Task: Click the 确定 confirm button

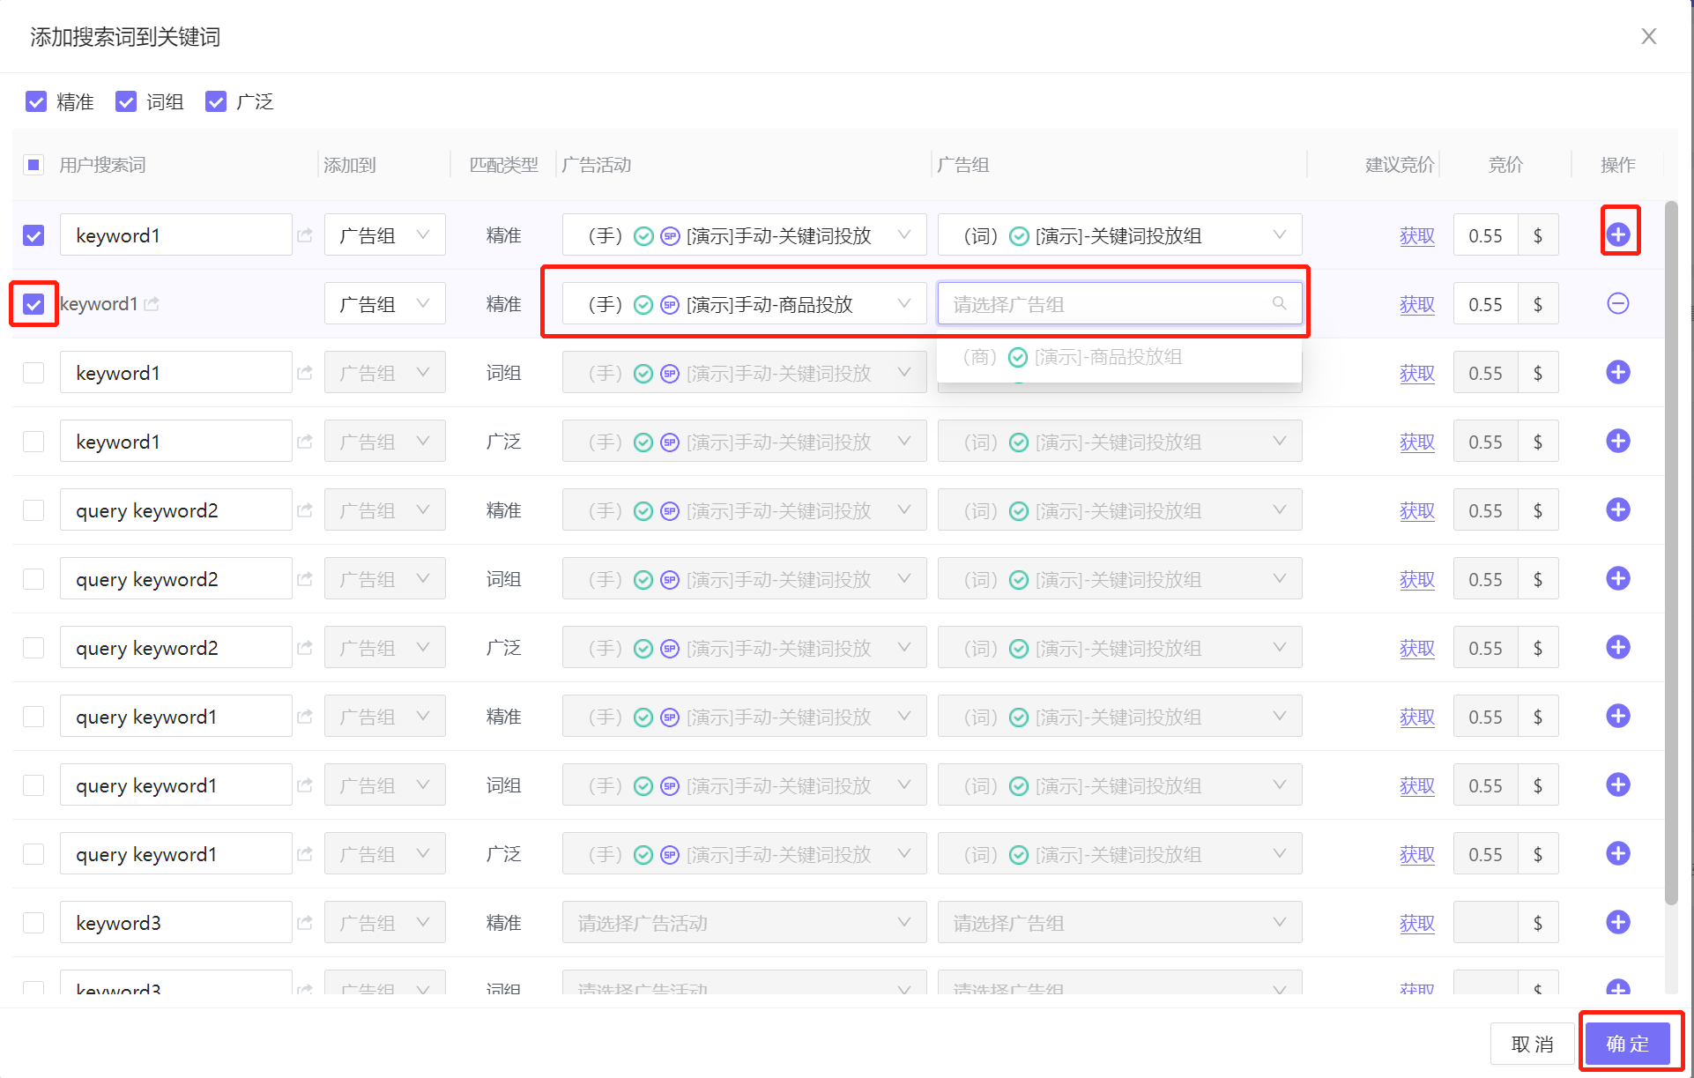Action: (1627, 1044)
